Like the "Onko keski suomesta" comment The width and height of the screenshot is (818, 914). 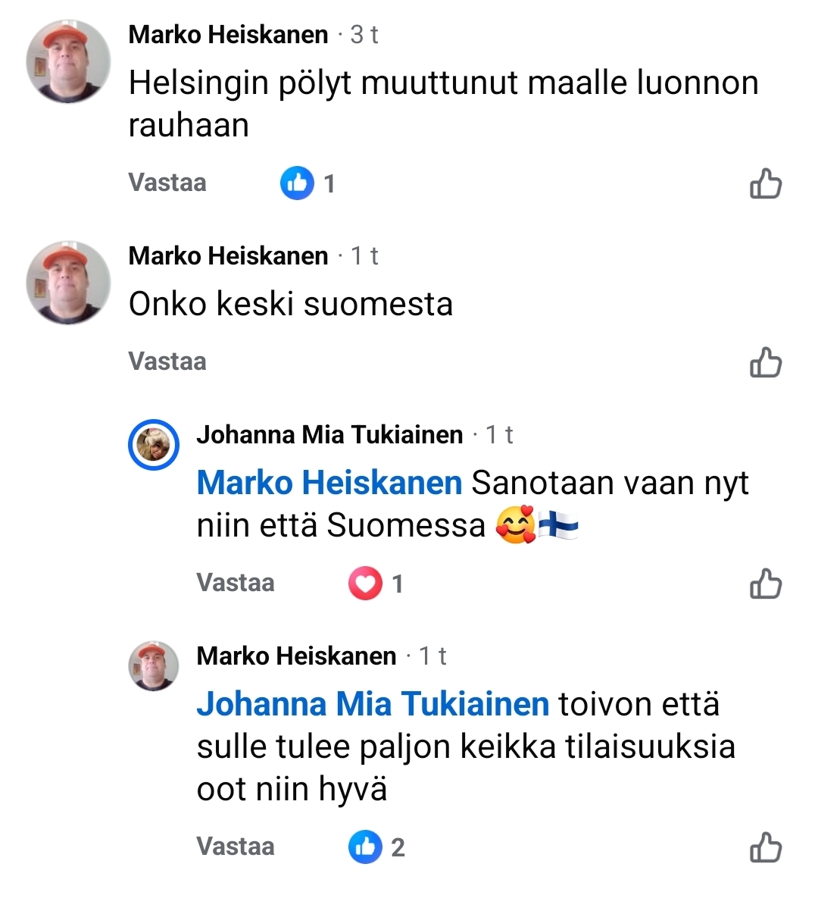click(765, 363)
